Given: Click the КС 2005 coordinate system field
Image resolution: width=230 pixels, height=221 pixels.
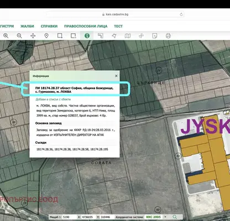Looking at the screenshot, I should (153, 217).
